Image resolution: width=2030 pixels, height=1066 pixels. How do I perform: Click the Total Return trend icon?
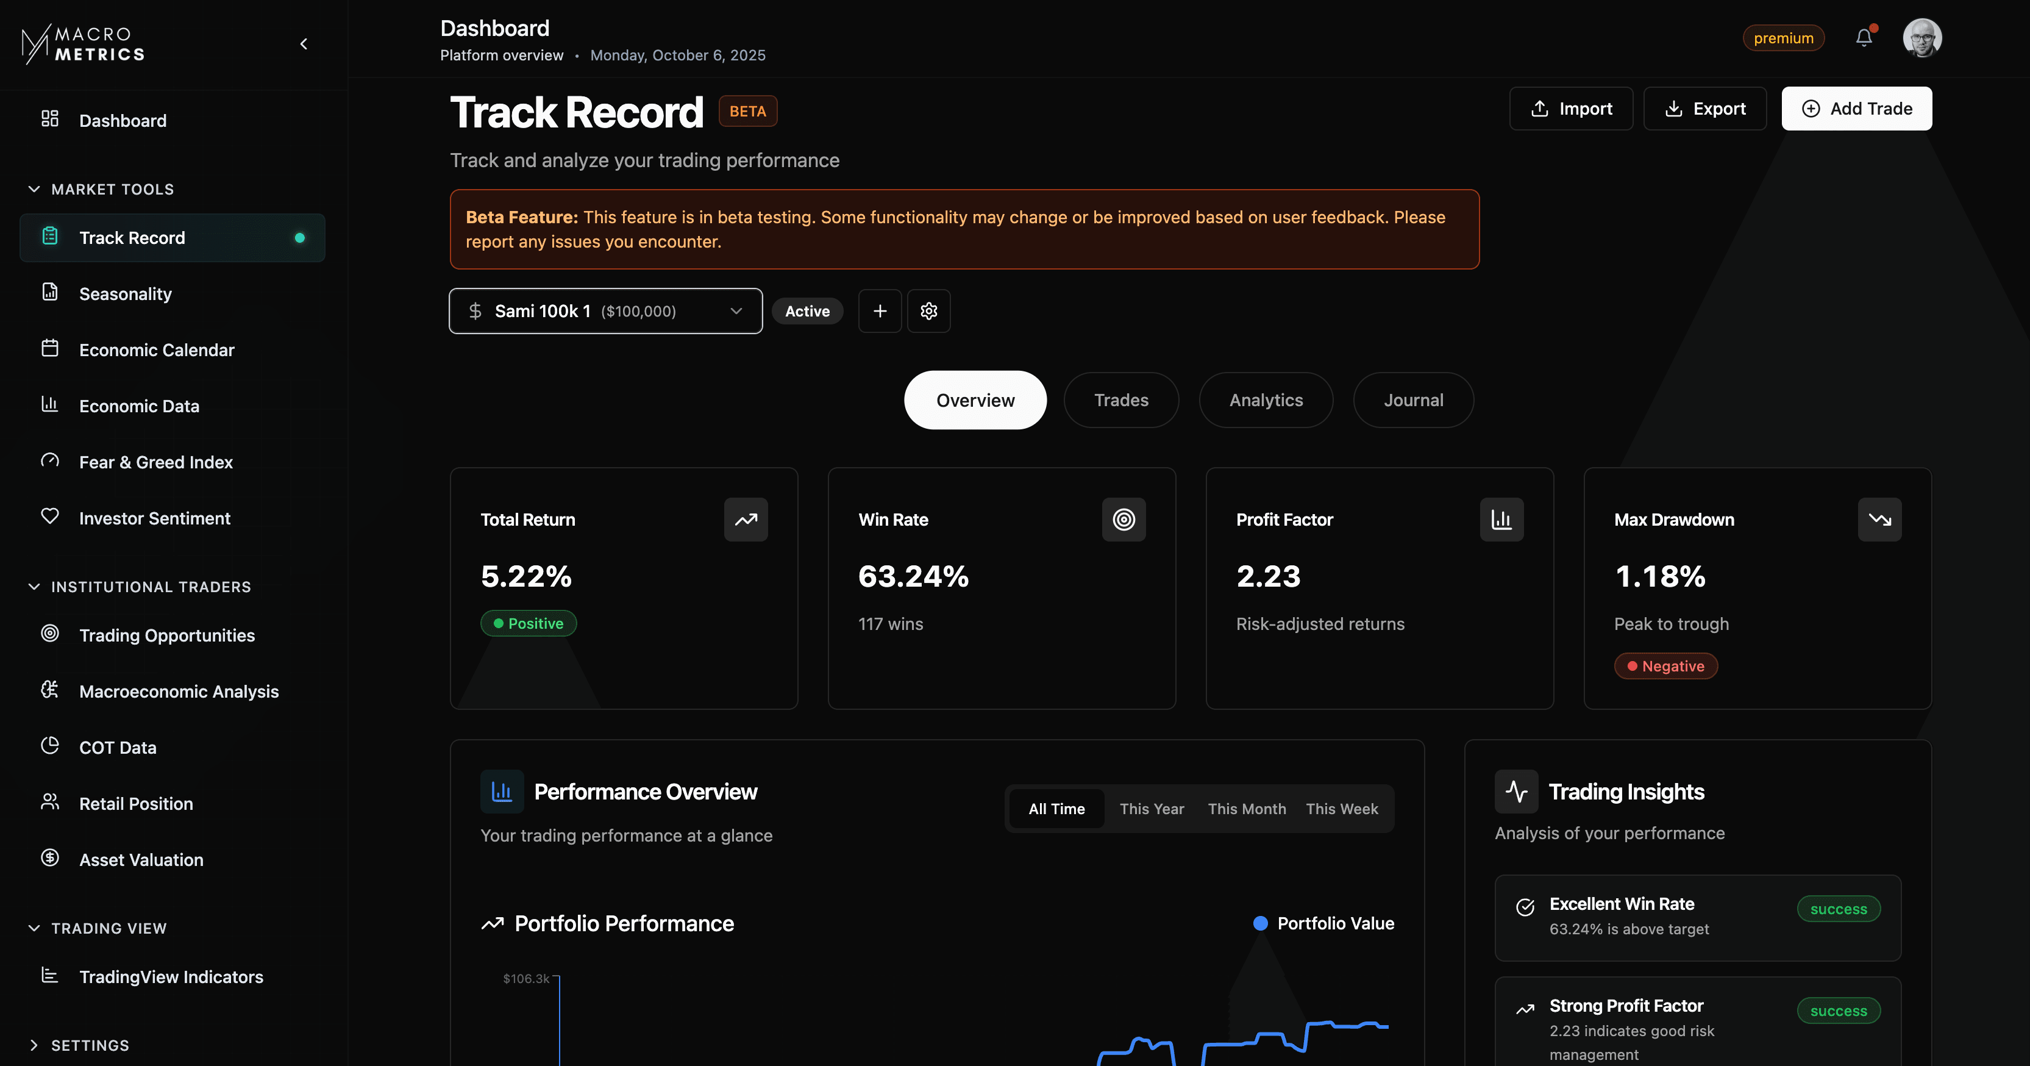(746, 520)
